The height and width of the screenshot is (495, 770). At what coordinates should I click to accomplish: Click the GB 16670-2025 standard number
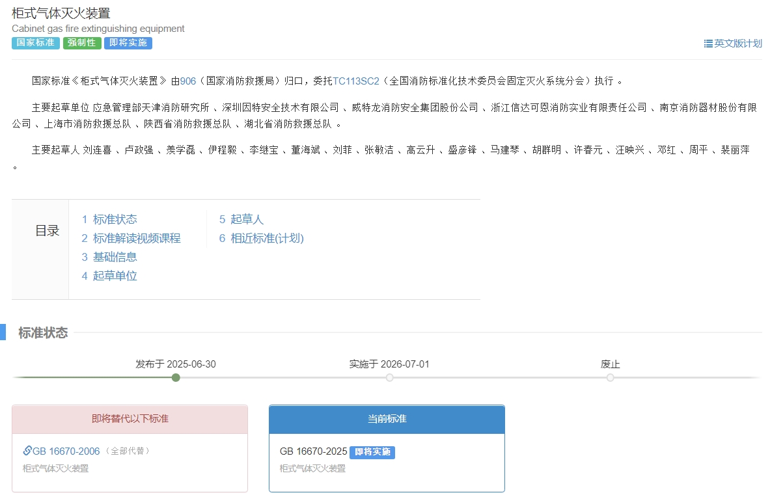tap(313, 451)
